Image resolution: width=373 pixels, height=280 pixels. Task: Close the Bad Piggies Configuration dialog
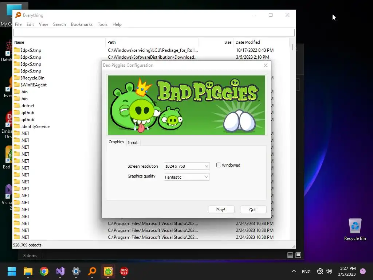266,65
